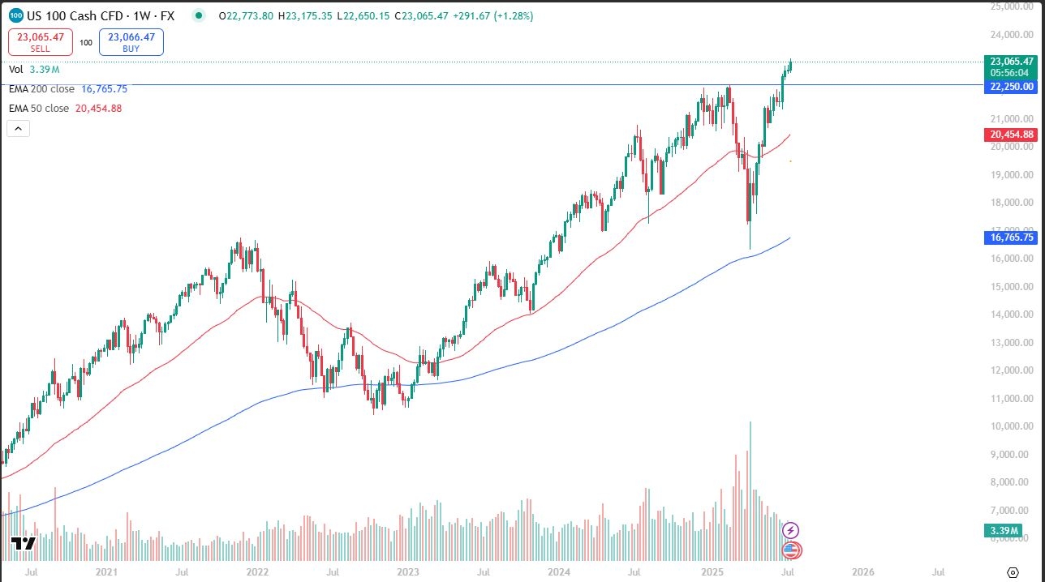Viewport: 1045px width, 582px height.
Task: Click the blue 16,765.75 EMA price label
Action: click(x=1011, y=238)
